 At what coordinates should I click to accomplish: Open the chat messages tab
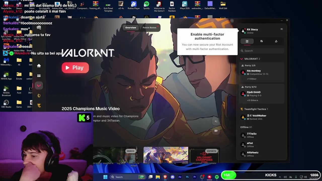262,41
